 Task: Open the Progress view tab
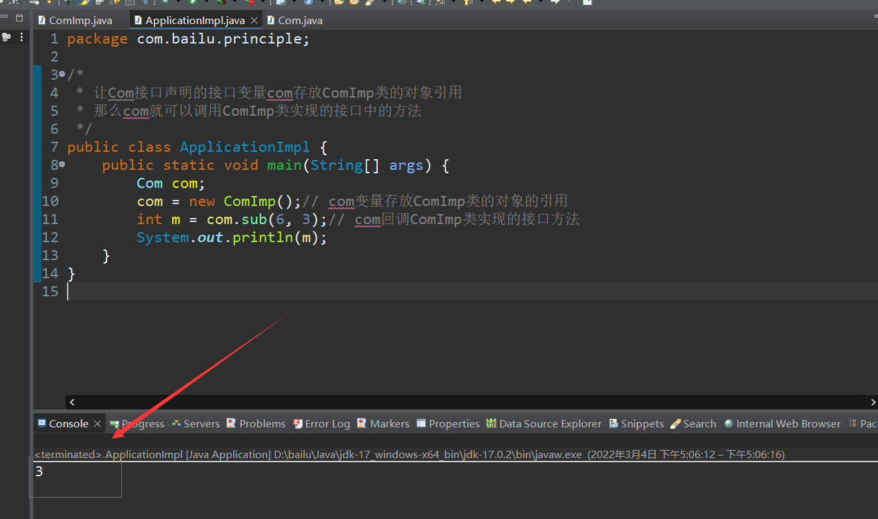(137, 423)
